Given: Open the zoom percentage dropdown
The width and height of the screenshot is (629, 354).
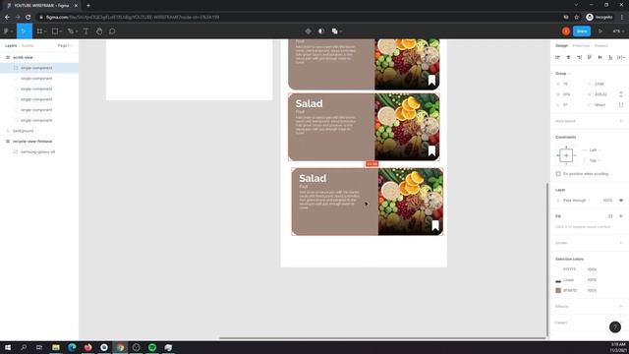Looking at the screenshot, I should point(618,30).
